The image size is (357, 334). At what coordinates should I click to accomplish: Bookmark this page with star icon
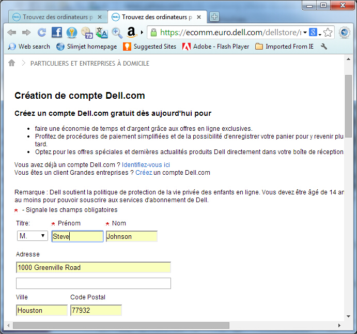coord(328,33)
